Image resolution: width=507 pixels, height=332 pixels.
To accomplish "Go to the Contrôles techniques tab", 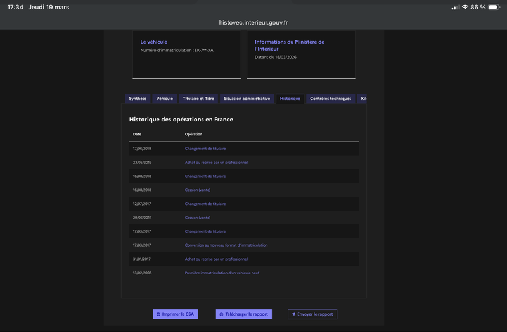I will (330, 99).
